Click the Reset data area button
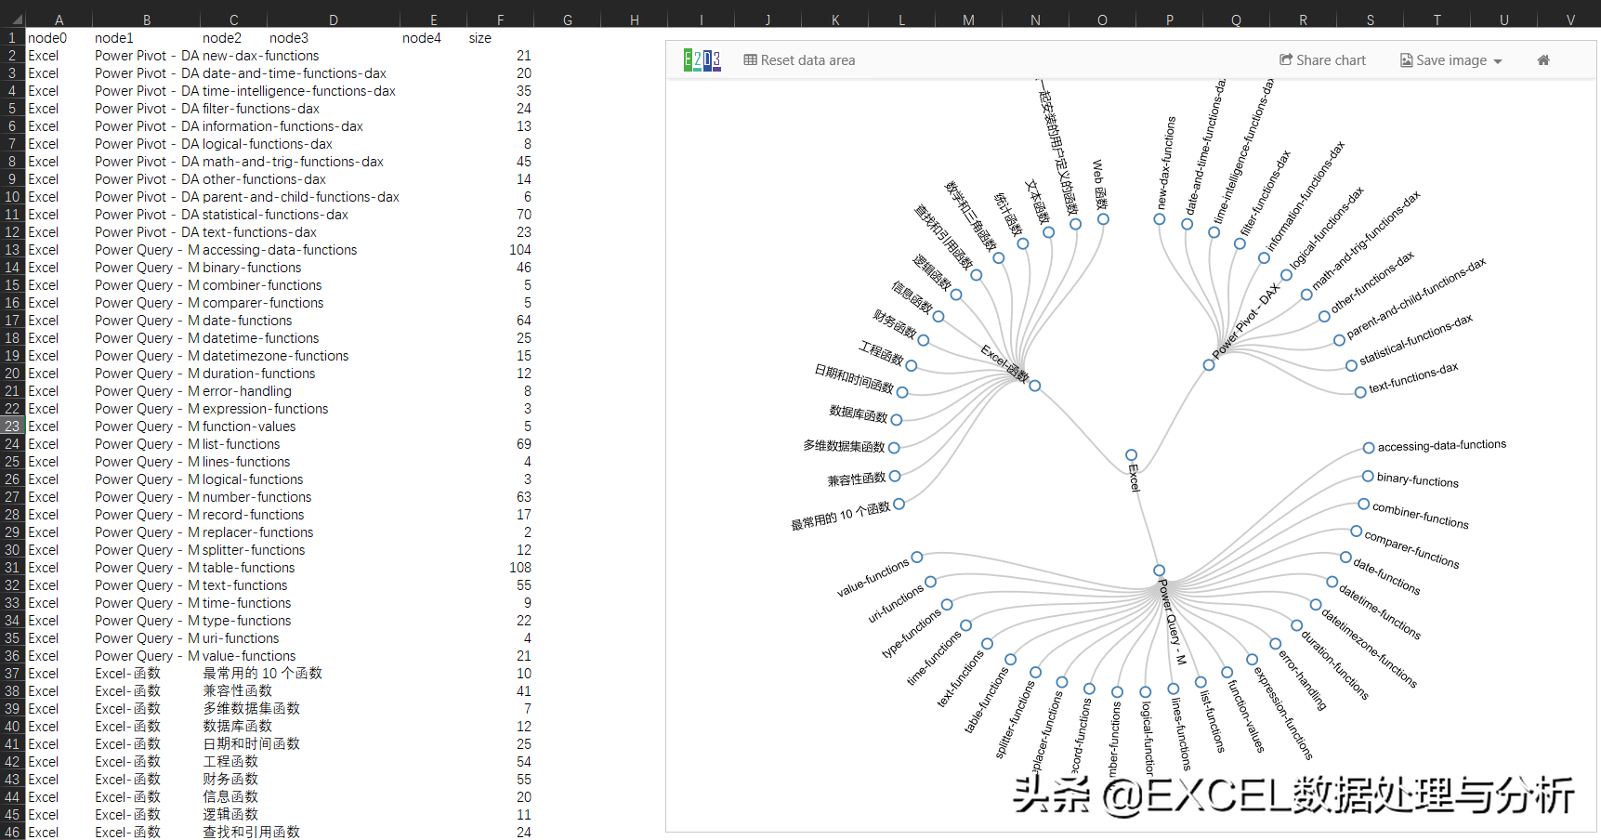This screenshot has width=1601, height=840. [x=799, y=60]
